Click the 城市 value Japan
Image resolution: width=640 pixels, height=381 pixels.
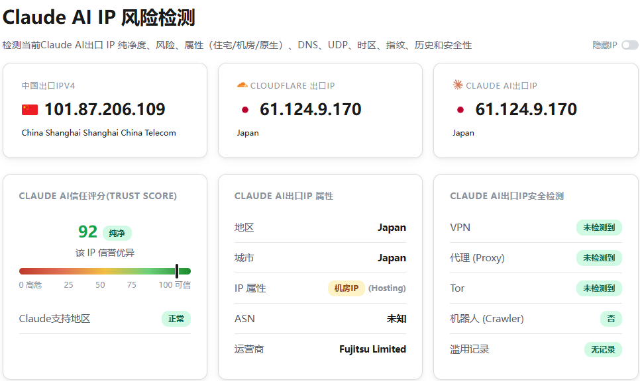(x=392, y=258)
